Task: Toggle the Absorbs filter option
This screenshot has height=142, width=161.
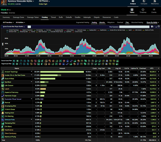Action: click(x=102, y=22)
